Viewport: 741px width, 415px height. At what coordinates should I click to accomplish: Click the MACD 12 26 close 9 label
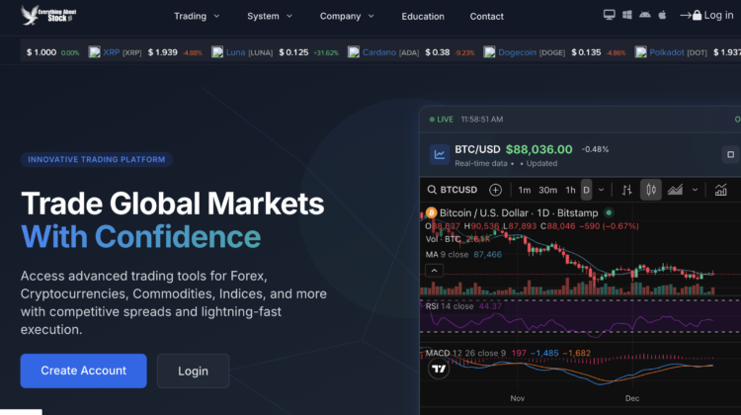pos(465,353)
